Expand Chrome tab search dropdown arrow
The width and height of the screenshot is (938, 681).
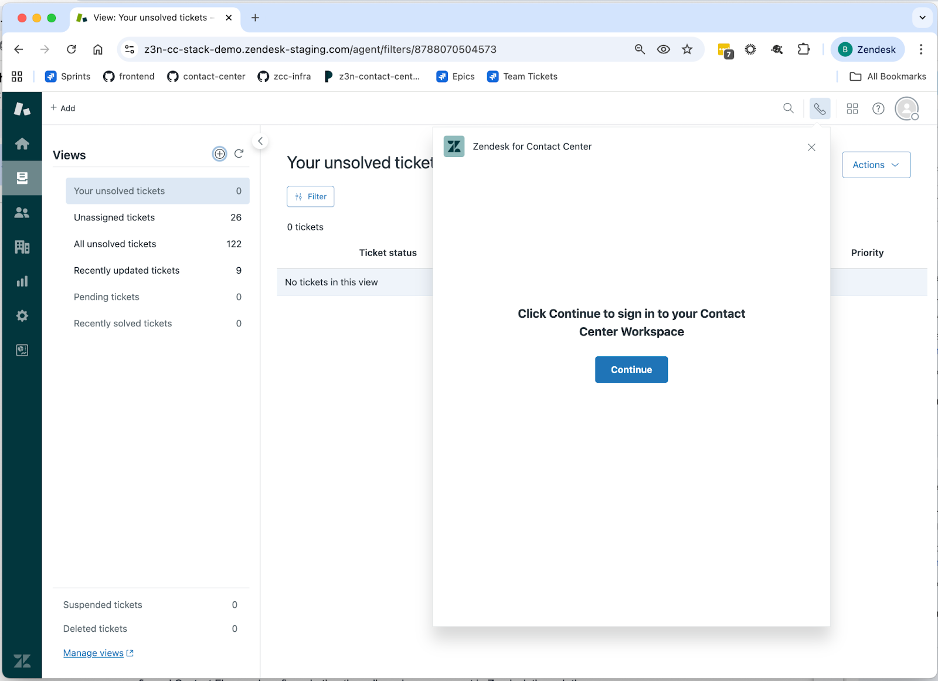click(x=922, y=18)
